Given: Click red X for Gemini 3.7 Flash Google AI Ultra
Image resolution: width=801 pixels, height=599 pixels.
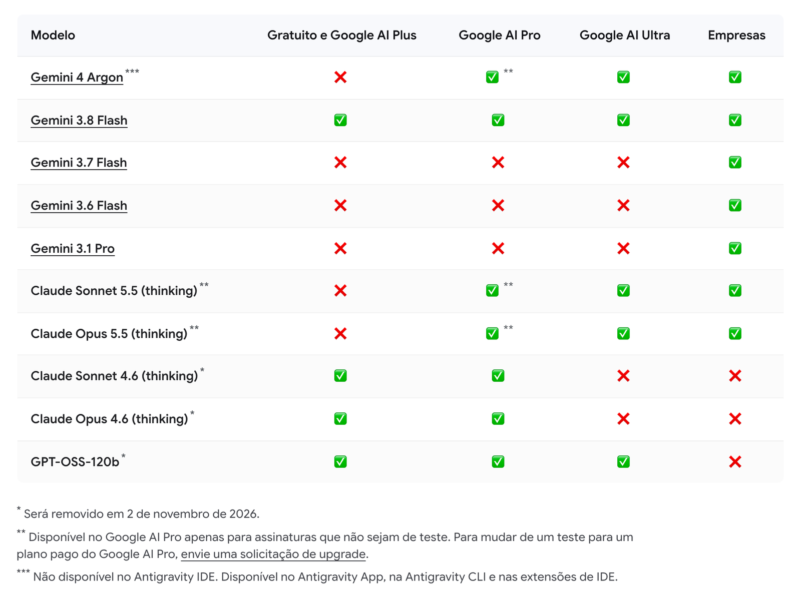Looking at the screenshot, I should click(x=623, y=162).
